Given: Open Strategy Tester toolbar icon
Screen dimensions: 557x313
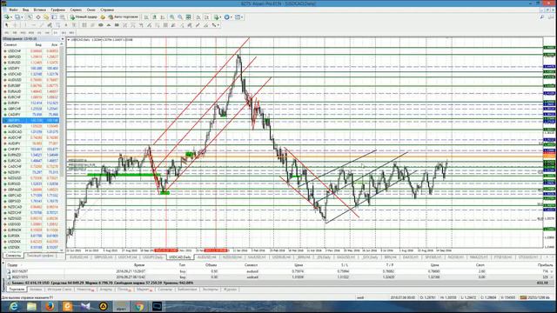Looking at the screenshot, I should click(x=62, y=17).
